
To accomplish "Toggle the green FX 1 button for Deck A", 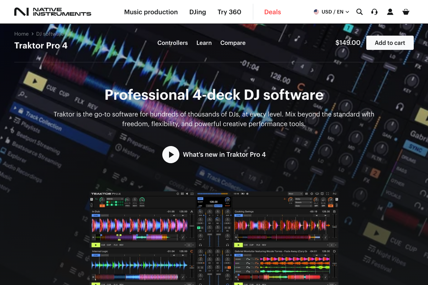I will click(x=199, y=228).
